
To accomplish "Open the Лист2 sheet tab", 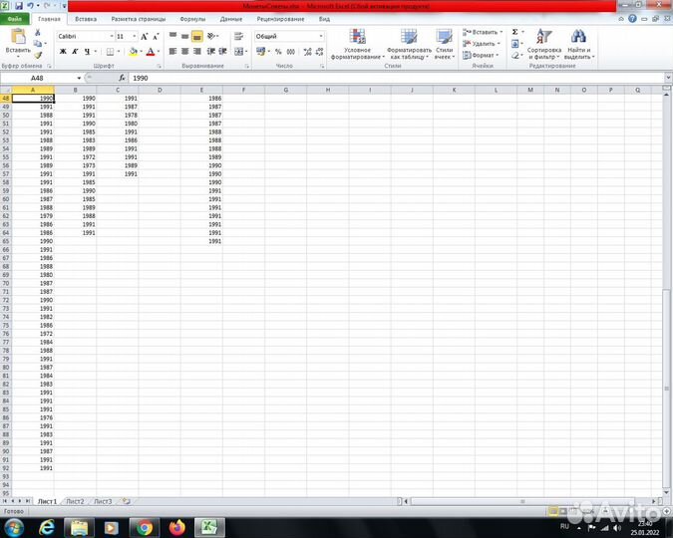I will (75, 501).
